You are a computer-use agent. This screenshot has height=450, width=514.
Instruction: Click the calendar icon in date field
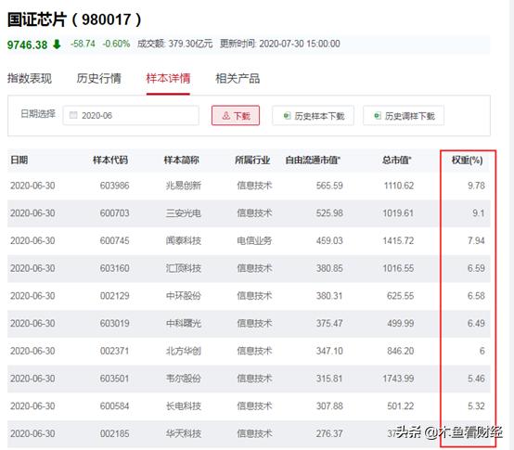(x=73, y=115)
